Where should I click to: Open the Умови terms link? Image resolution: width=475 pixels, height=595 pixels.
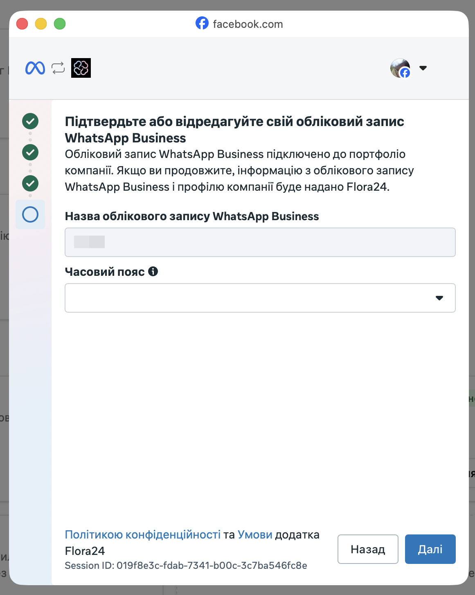tap(255, 534)
